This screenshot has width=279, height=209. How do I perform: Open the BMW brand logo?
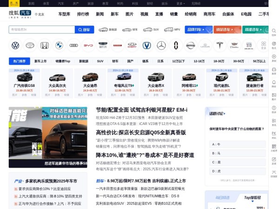[x=59, y=46]
